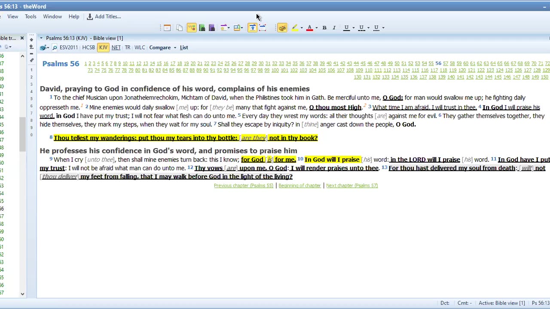This screenshot has height=309, width=550.
Task: Switch to the HCSB translation tab
Action: pyautogui.click(x=89, y=48)
